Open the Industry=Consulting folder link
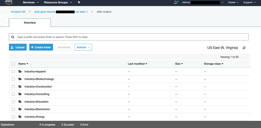The image size is (261, 128). [x=37, y=94]
